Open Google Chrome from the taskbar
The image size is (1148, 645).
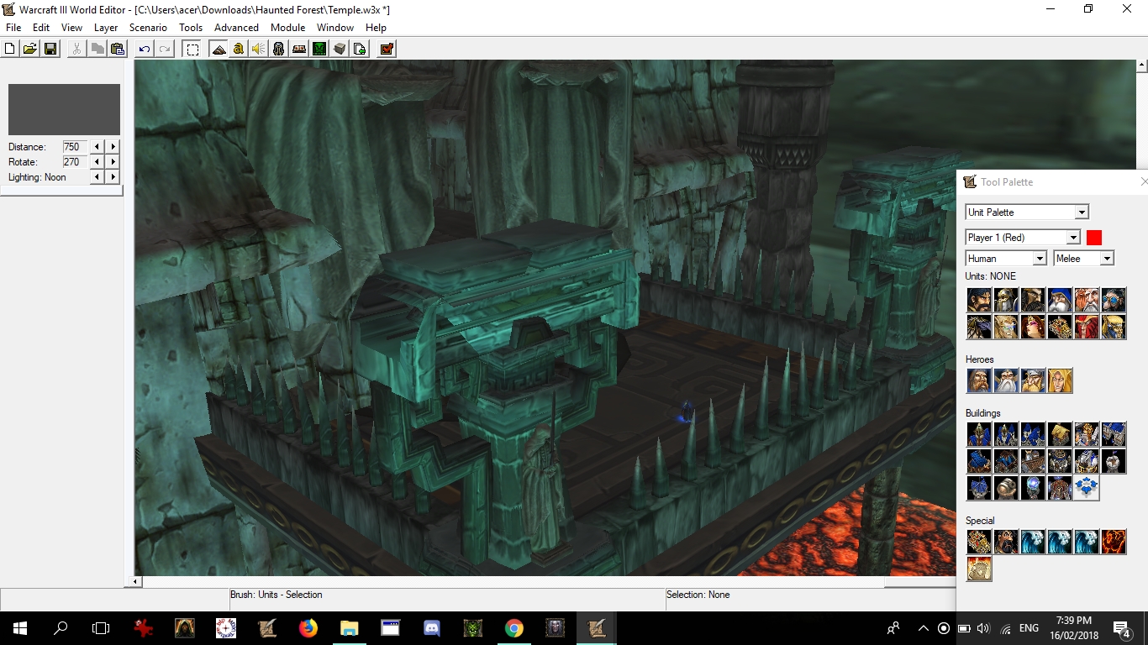point(514,627)
